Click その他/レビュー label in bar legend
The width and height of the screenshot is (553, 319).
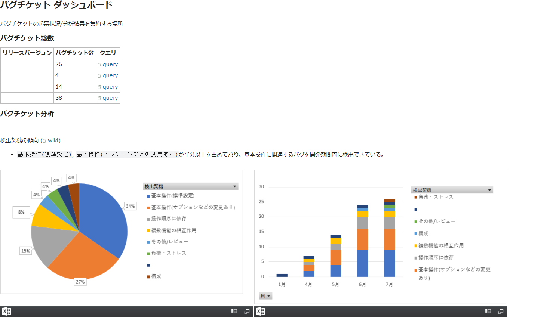coord(437,222)
